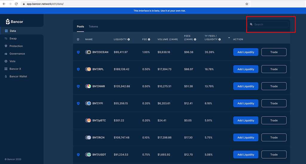Select the BNT/NMR pool name
The width and height of the screenshot is (306, 164).
pos(99,86)
